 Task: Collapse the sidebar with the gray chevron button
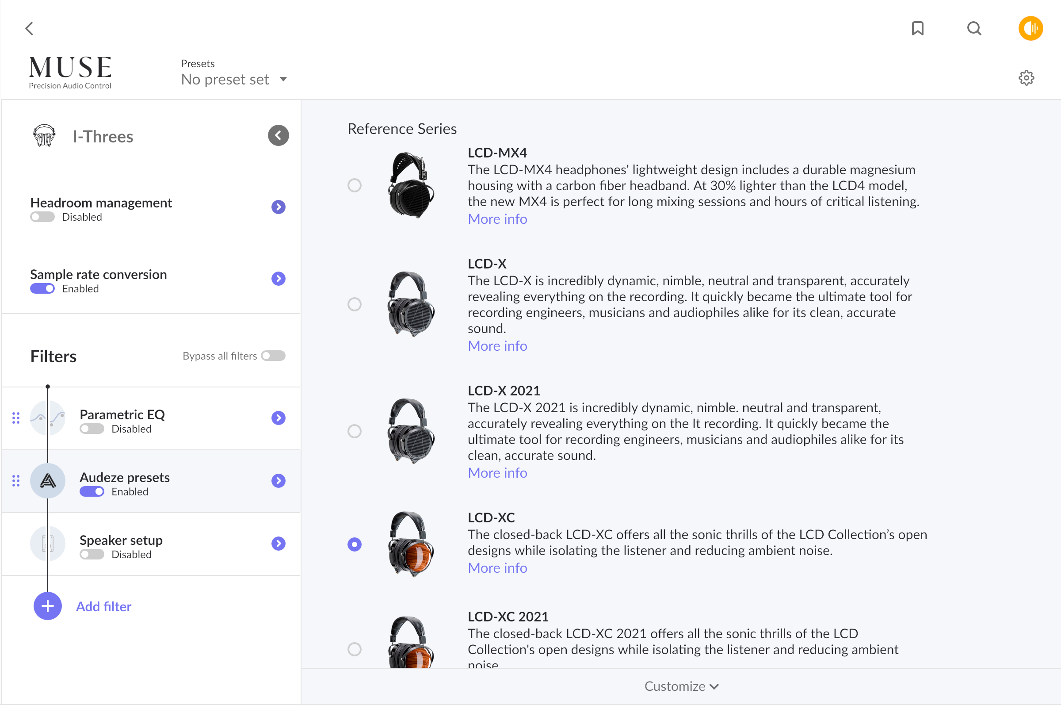tap(278, 135)
